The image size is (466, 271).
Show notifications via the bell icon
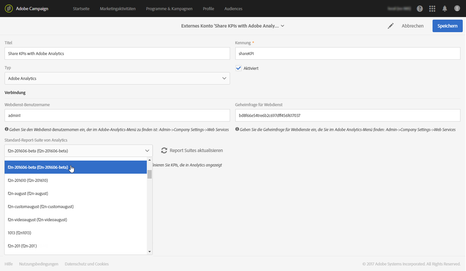pos(445,9)
